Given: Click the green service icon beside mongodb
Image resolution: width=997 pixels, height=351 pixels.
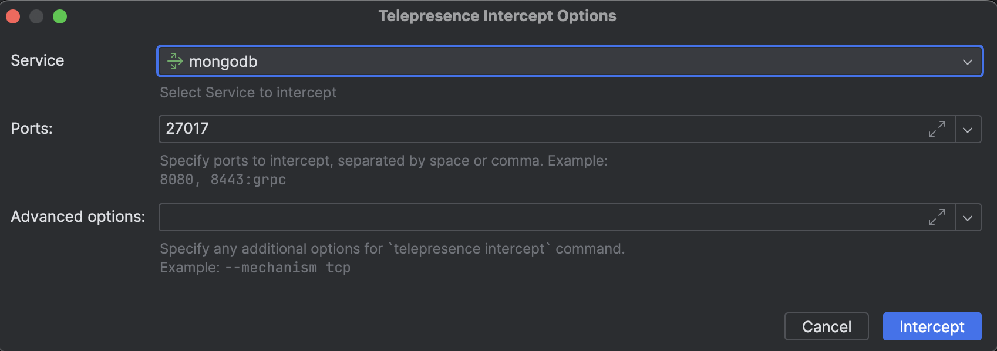Looking at the screenshot, I should (174, 61).
